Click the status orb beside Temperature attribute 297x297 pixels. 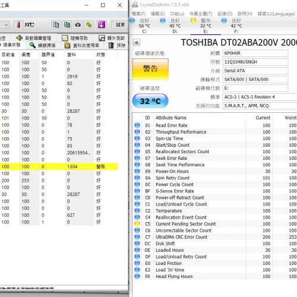(137, 210)
